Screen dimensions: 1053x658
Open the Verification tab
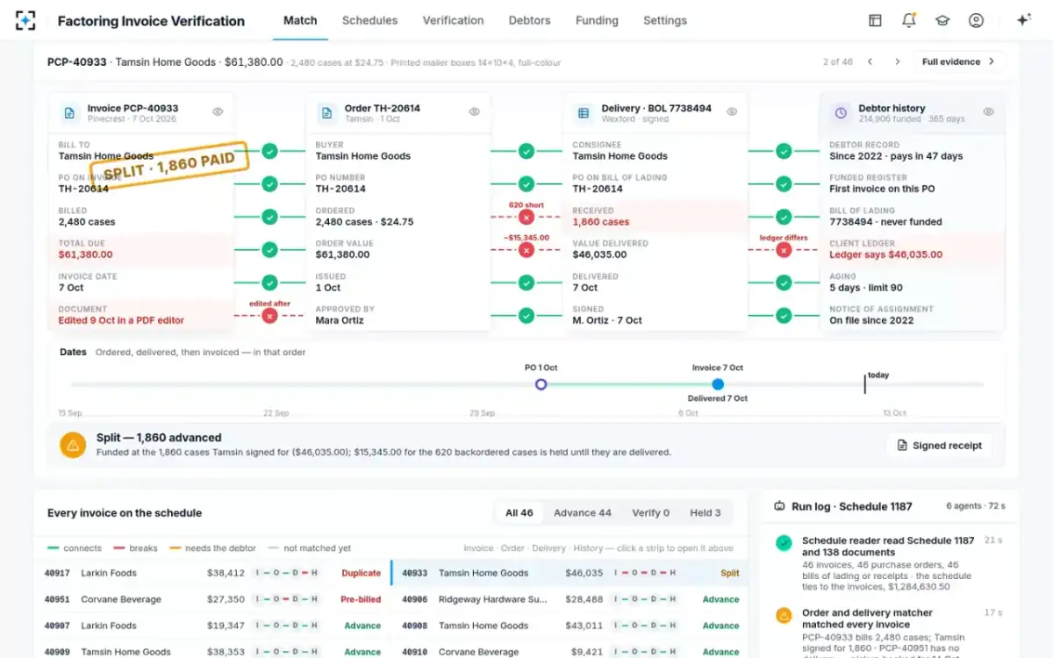click(x=453, y=20)
